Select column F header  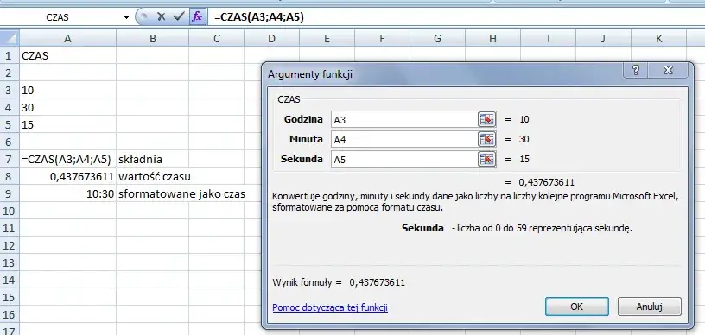382,39
